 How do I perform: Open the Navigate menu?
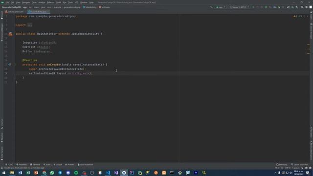(x=26, y=2)
